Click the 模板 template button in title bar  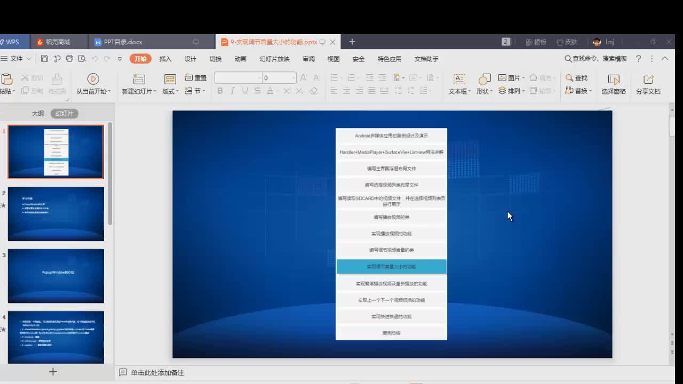(x=536, y=42)
